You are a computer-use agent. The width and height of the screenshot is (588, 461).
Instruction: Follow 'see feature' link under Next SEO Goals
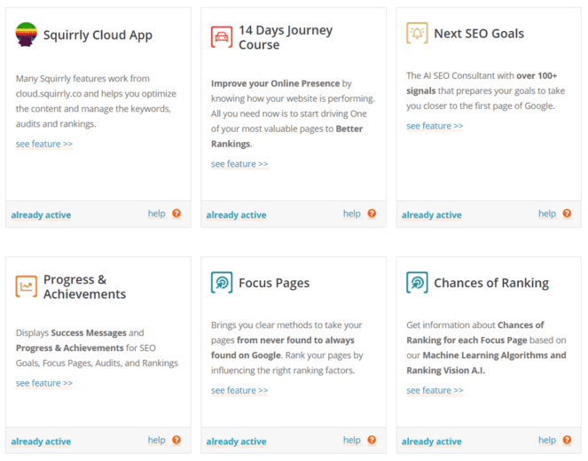coord(435,126)
